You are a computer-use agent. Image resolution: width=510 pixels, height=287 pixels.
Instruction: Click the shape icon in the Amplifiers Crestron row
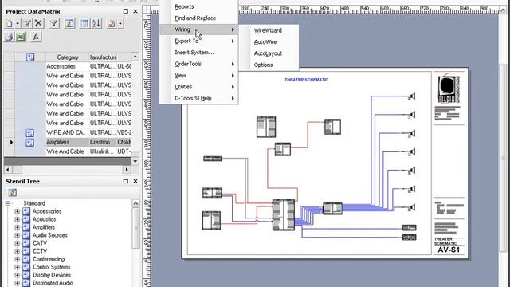(29, 142)
